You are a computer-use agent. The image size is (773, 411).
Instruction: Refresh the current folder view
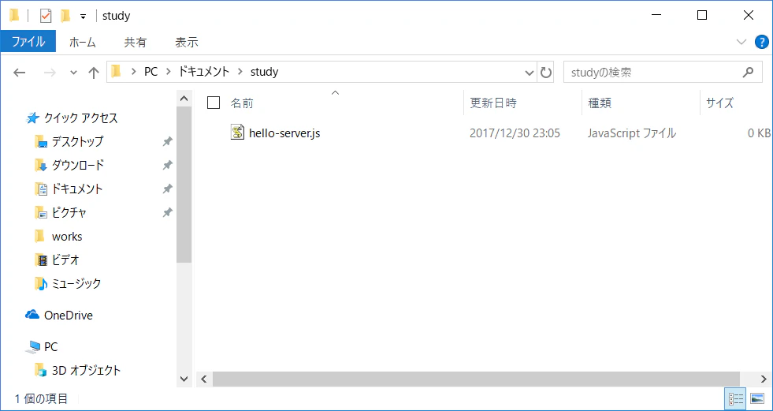tap(546, 73)
